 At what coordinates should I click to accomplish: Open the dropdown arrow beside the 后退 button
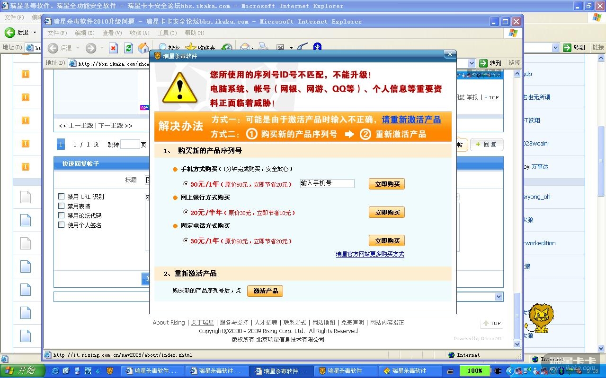(78, 48)
